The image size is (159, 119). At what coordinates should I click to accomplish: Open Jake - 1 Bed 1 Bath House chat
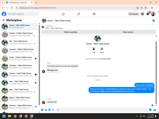19,91
